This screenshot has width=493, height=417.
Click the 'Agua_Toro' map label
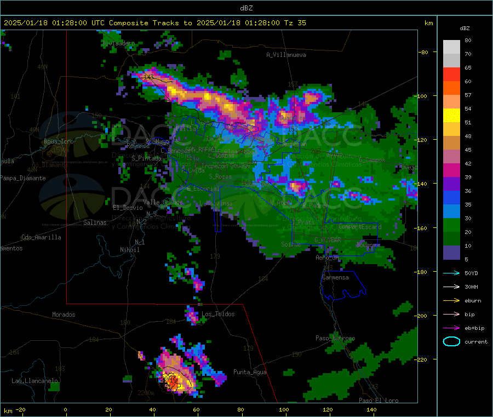59,141
